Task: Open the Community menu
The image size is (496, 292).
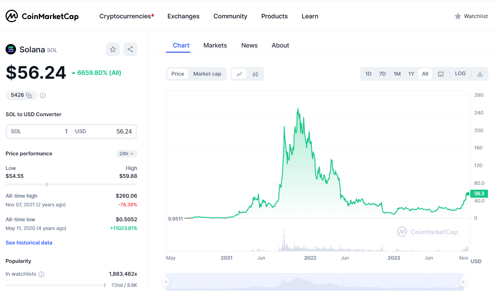Action: tap(230, 16)
